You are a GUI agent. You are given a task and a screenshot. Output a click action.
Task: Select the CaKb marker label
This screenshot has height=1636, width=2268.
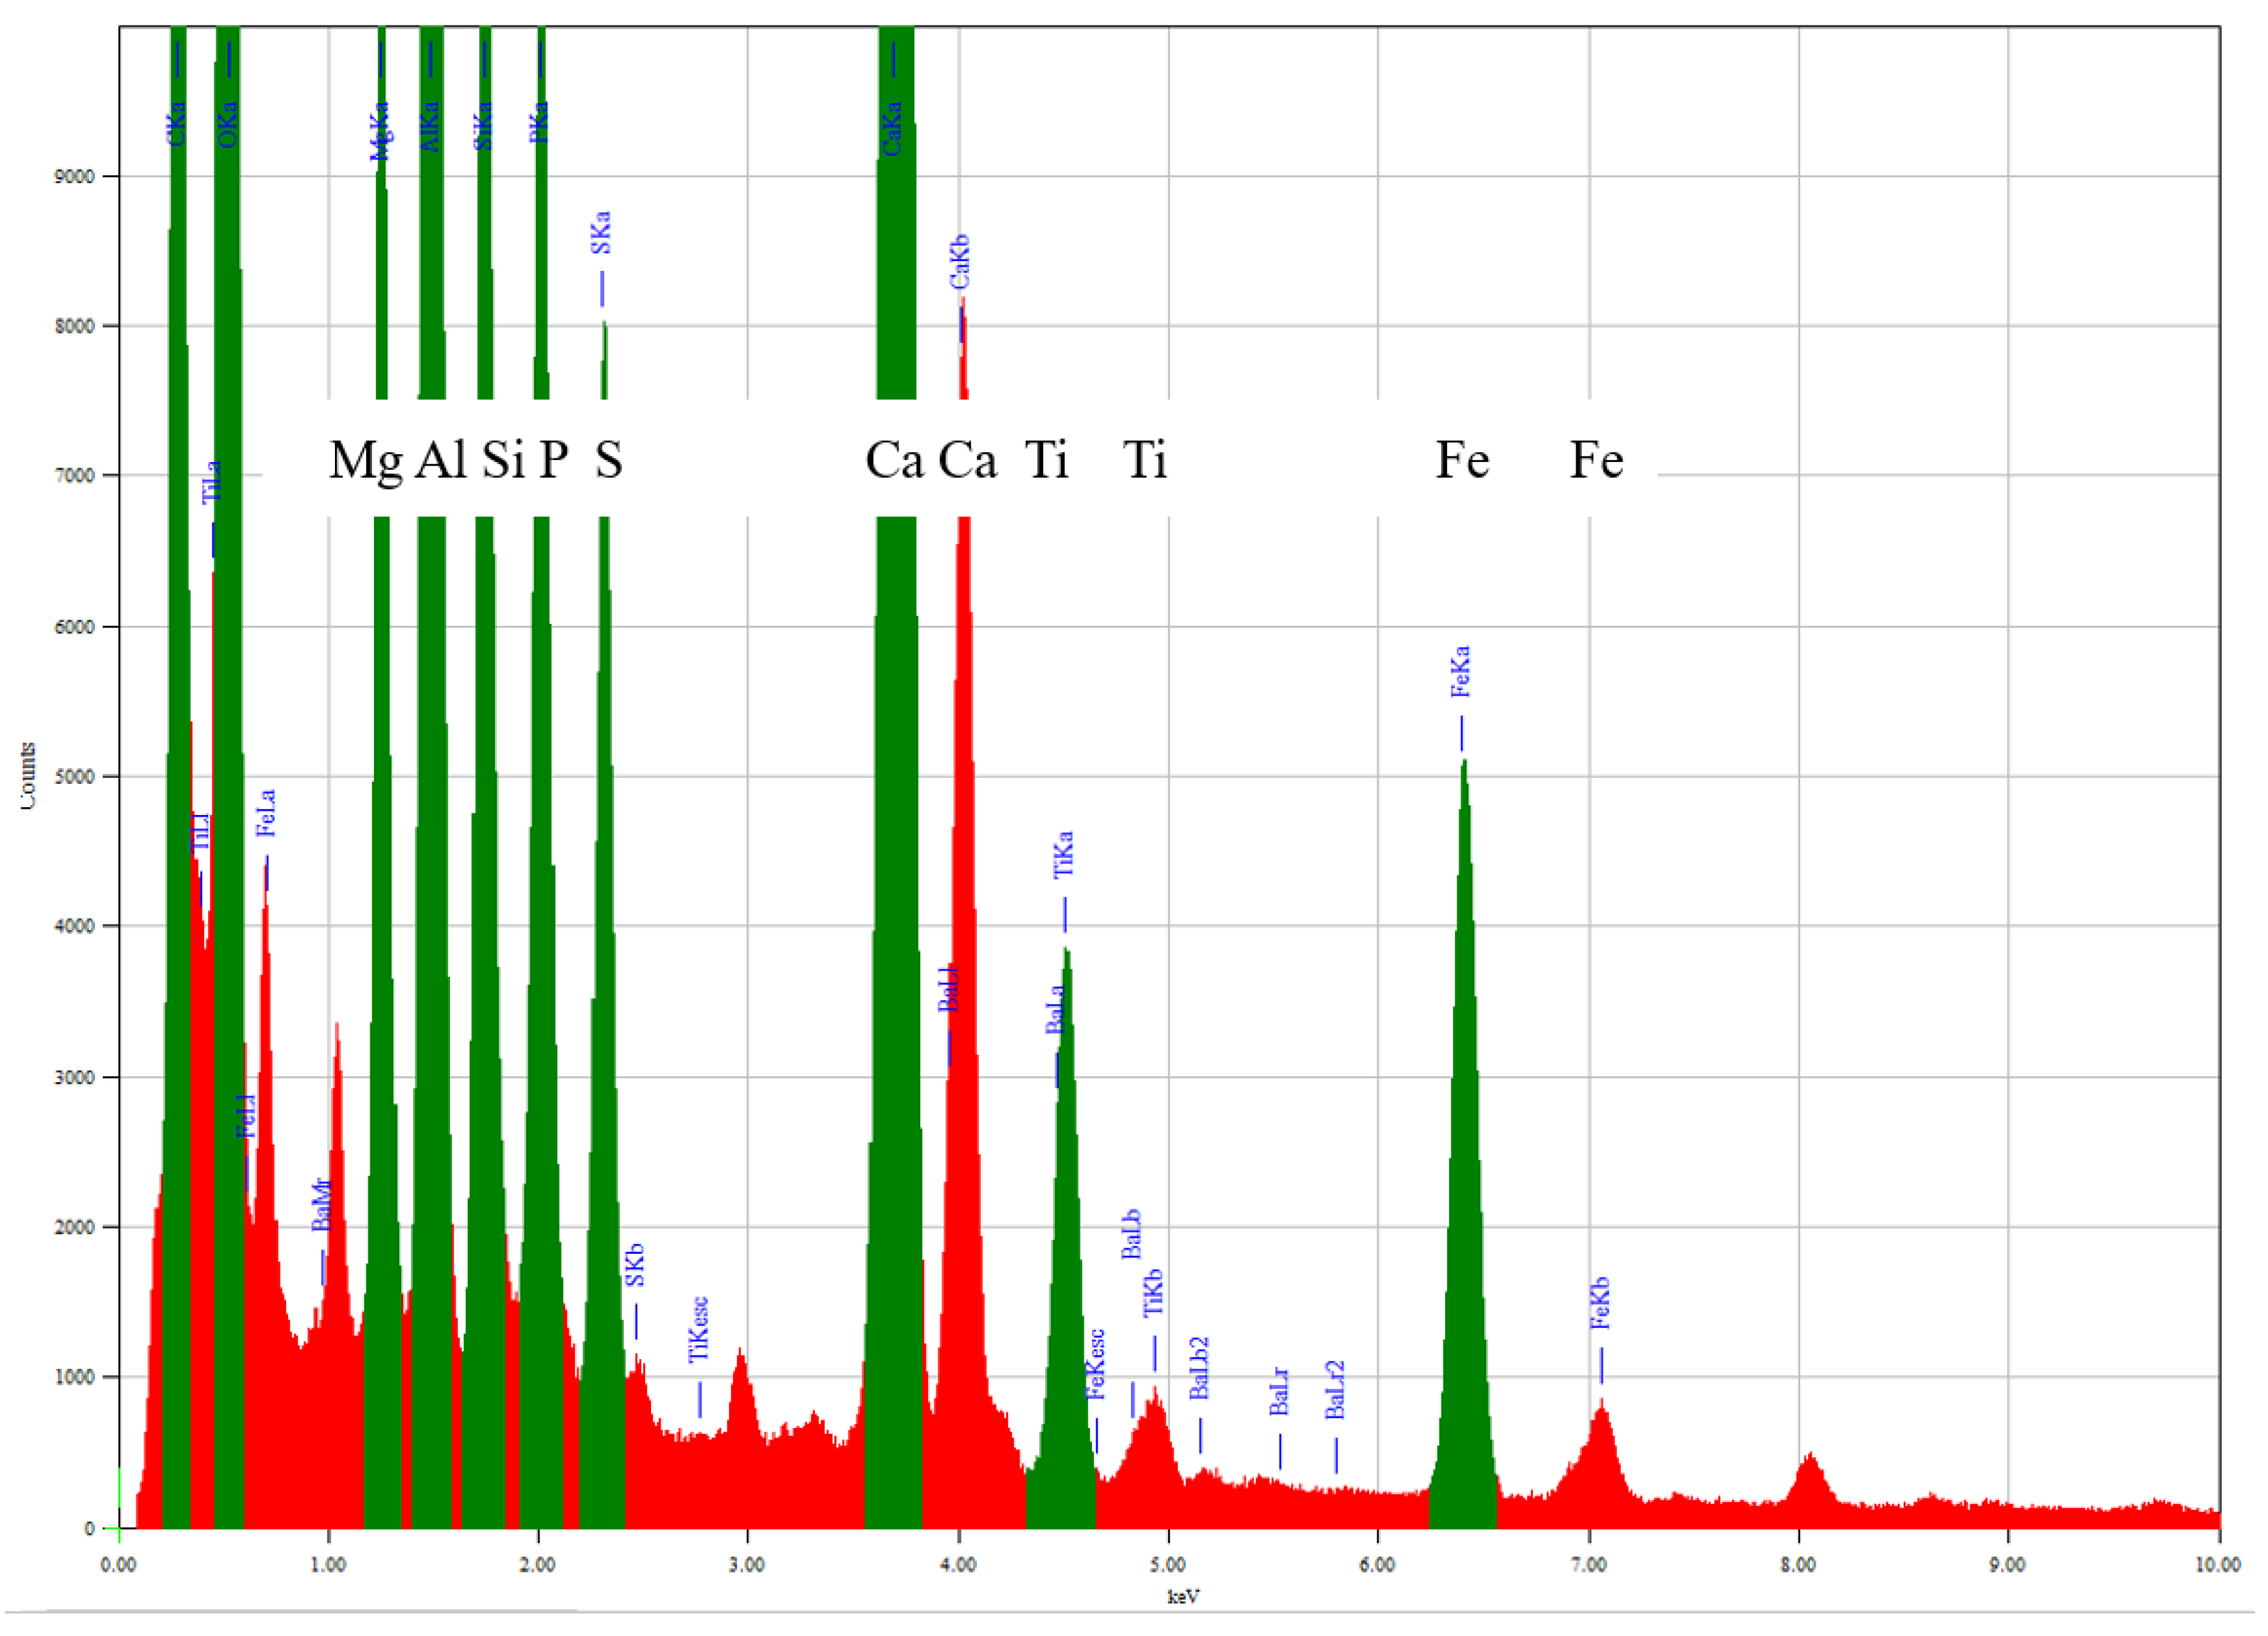click(959, 262)
